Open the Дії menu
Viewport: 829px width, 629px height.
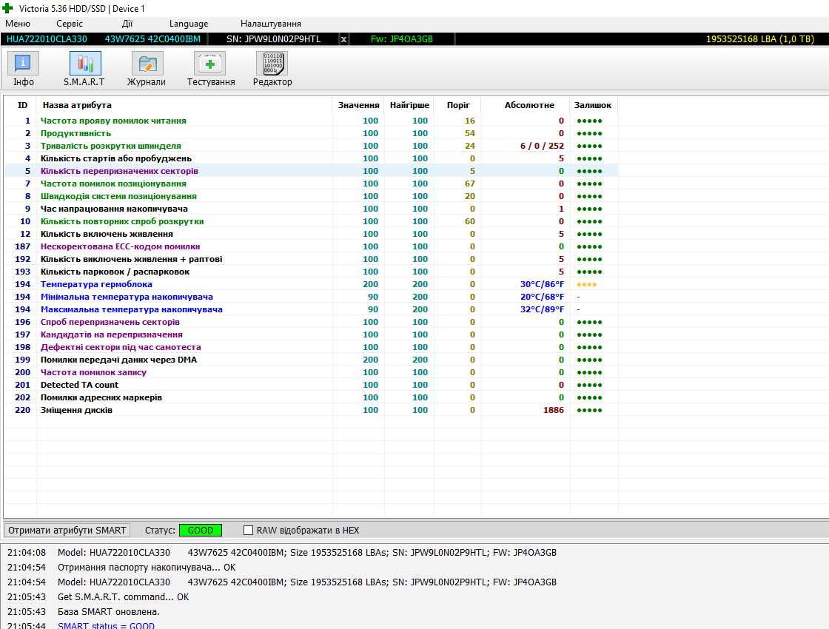click(x=127, y=24)
